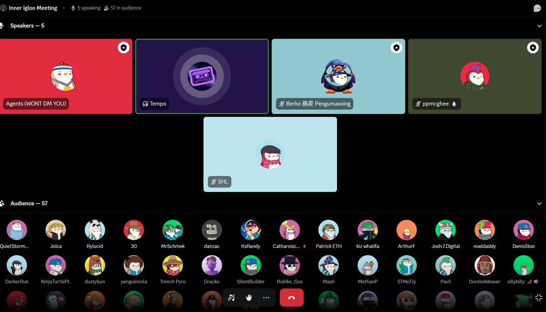Screen dimensions: 546x312
Task: Click the 57 in audience indicator
Action: tap(122, 8)
